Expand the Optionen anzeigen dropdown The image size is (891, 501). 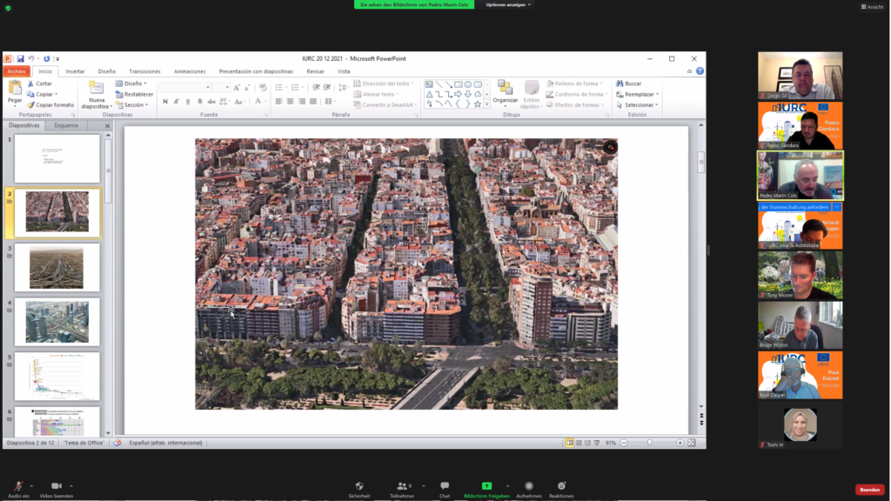pos(508,4)
